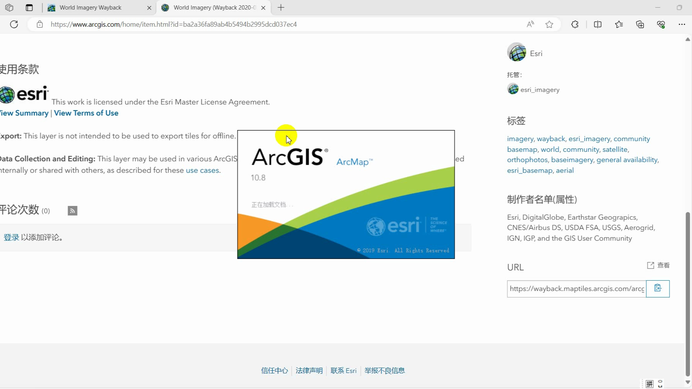Viewport: 692px width, 389px height.
Task: Open the 法律声明 footer link
Action: (x=309, y=371)
